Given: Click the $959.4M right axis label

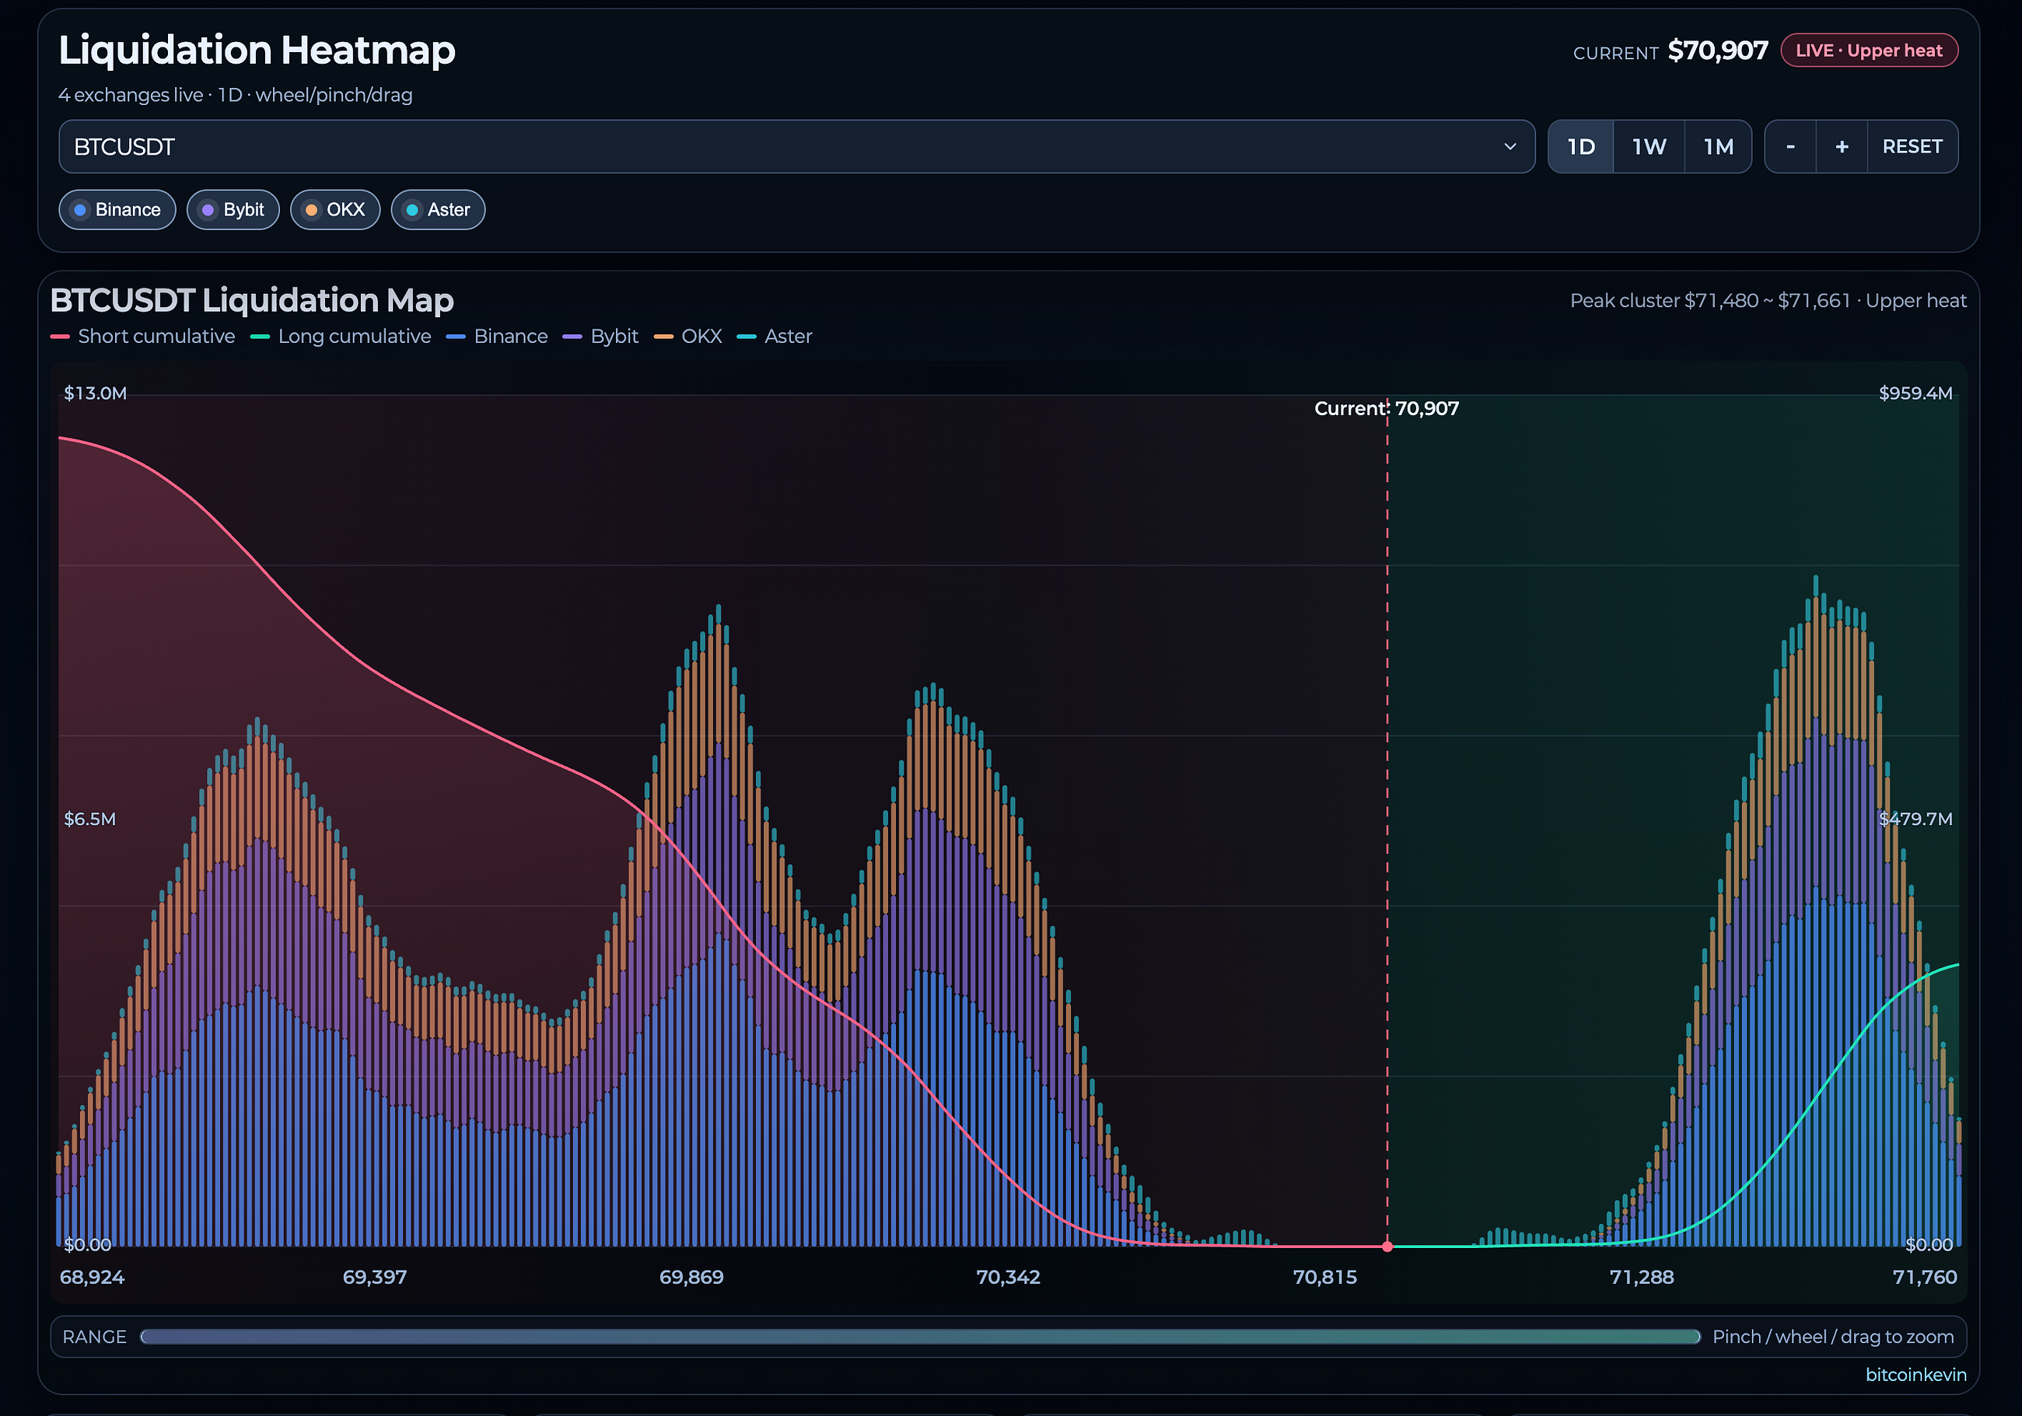Looking at the screenshot, I should pos(1915,393).
